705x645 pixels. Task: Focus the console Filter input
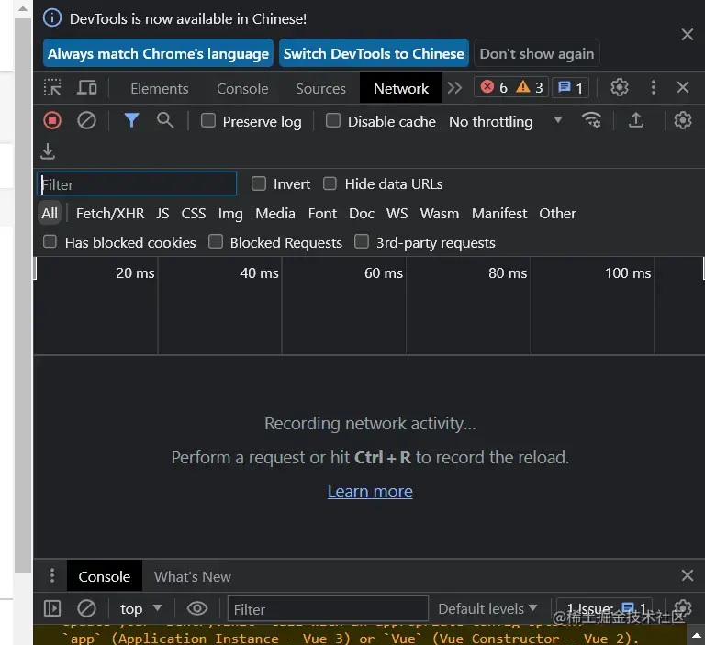point(328,609)
